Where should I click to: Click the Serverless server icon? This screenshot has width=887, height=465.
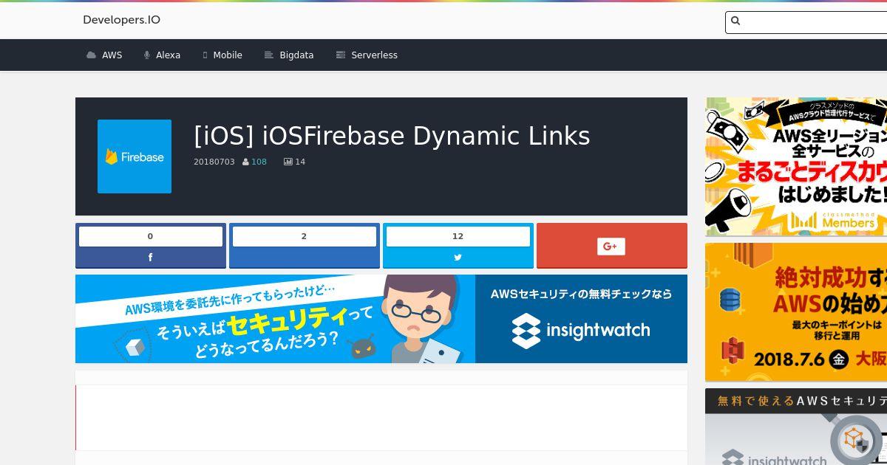pyautogui.click(x=341, y=55)
